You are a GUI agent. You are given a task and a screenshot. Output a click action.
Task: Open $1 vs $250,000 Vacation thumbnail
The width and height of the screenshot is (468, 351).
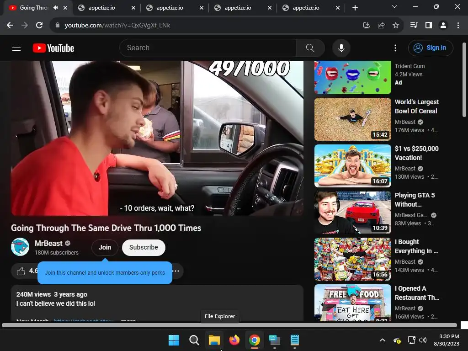[352, 166]
